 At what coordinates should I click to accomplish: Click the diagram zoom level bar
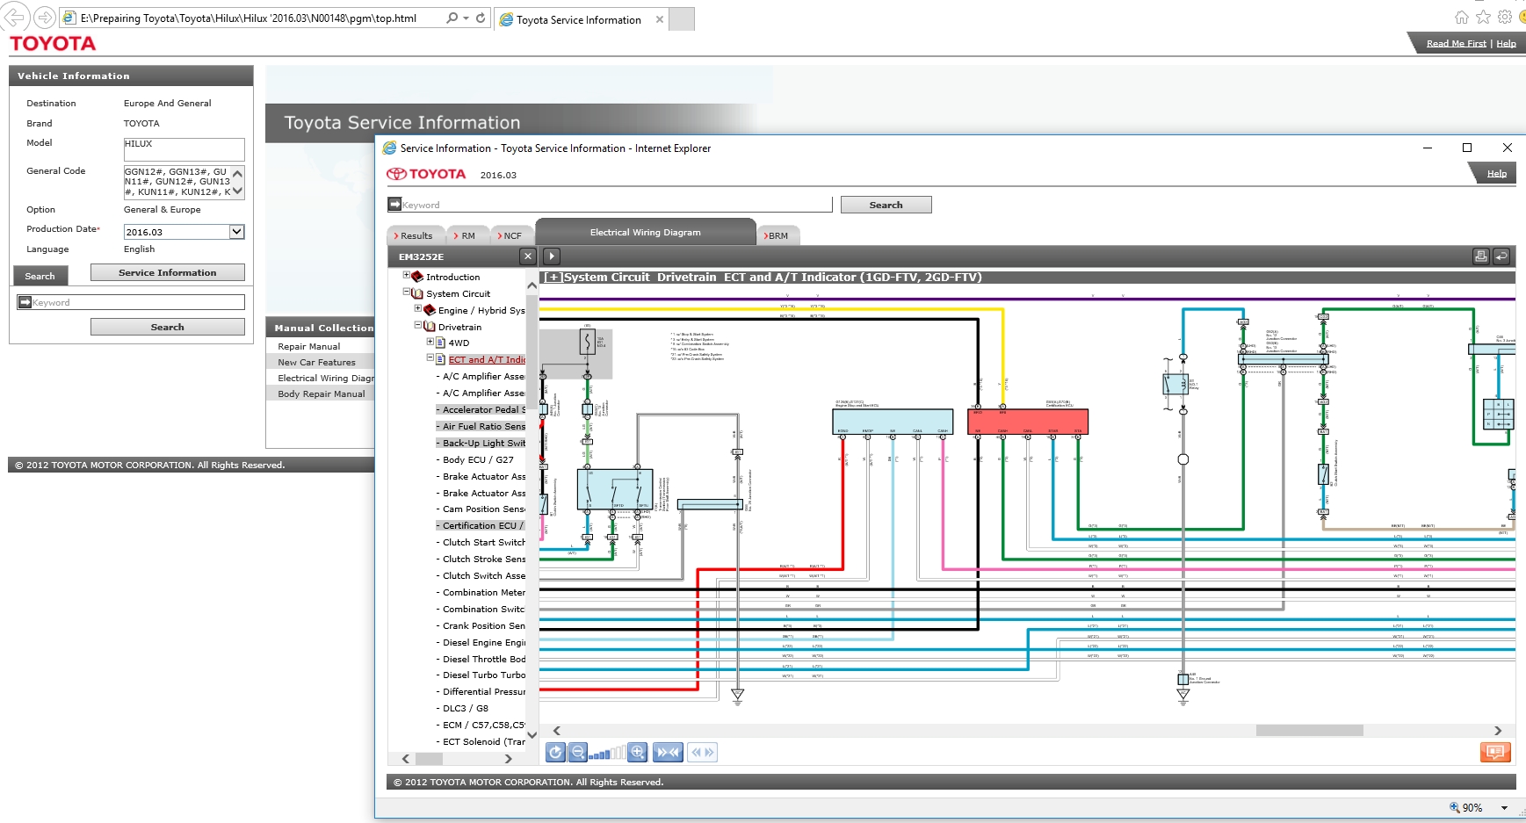(608, 753)
